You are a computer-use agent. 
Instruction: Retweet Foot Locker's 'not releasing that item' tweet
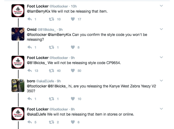51,19
